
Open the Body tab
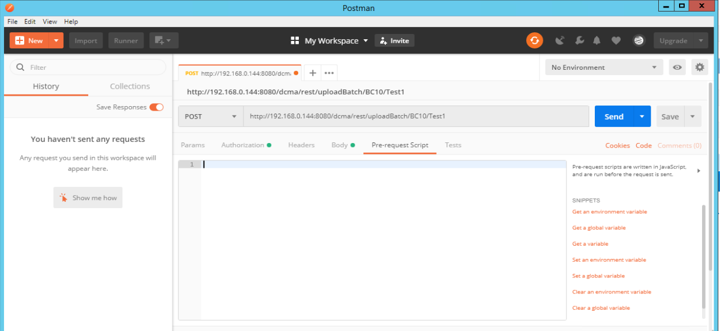coord(343,145)
